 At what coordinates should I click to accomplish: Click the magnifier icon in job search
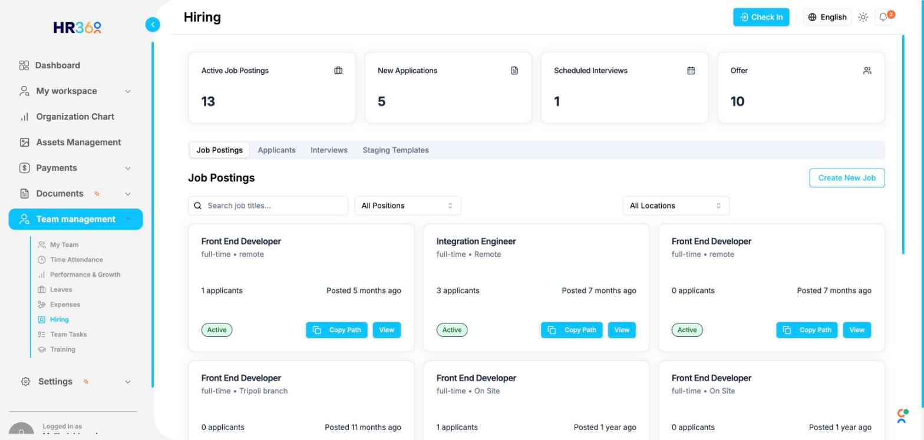[198, 206]
